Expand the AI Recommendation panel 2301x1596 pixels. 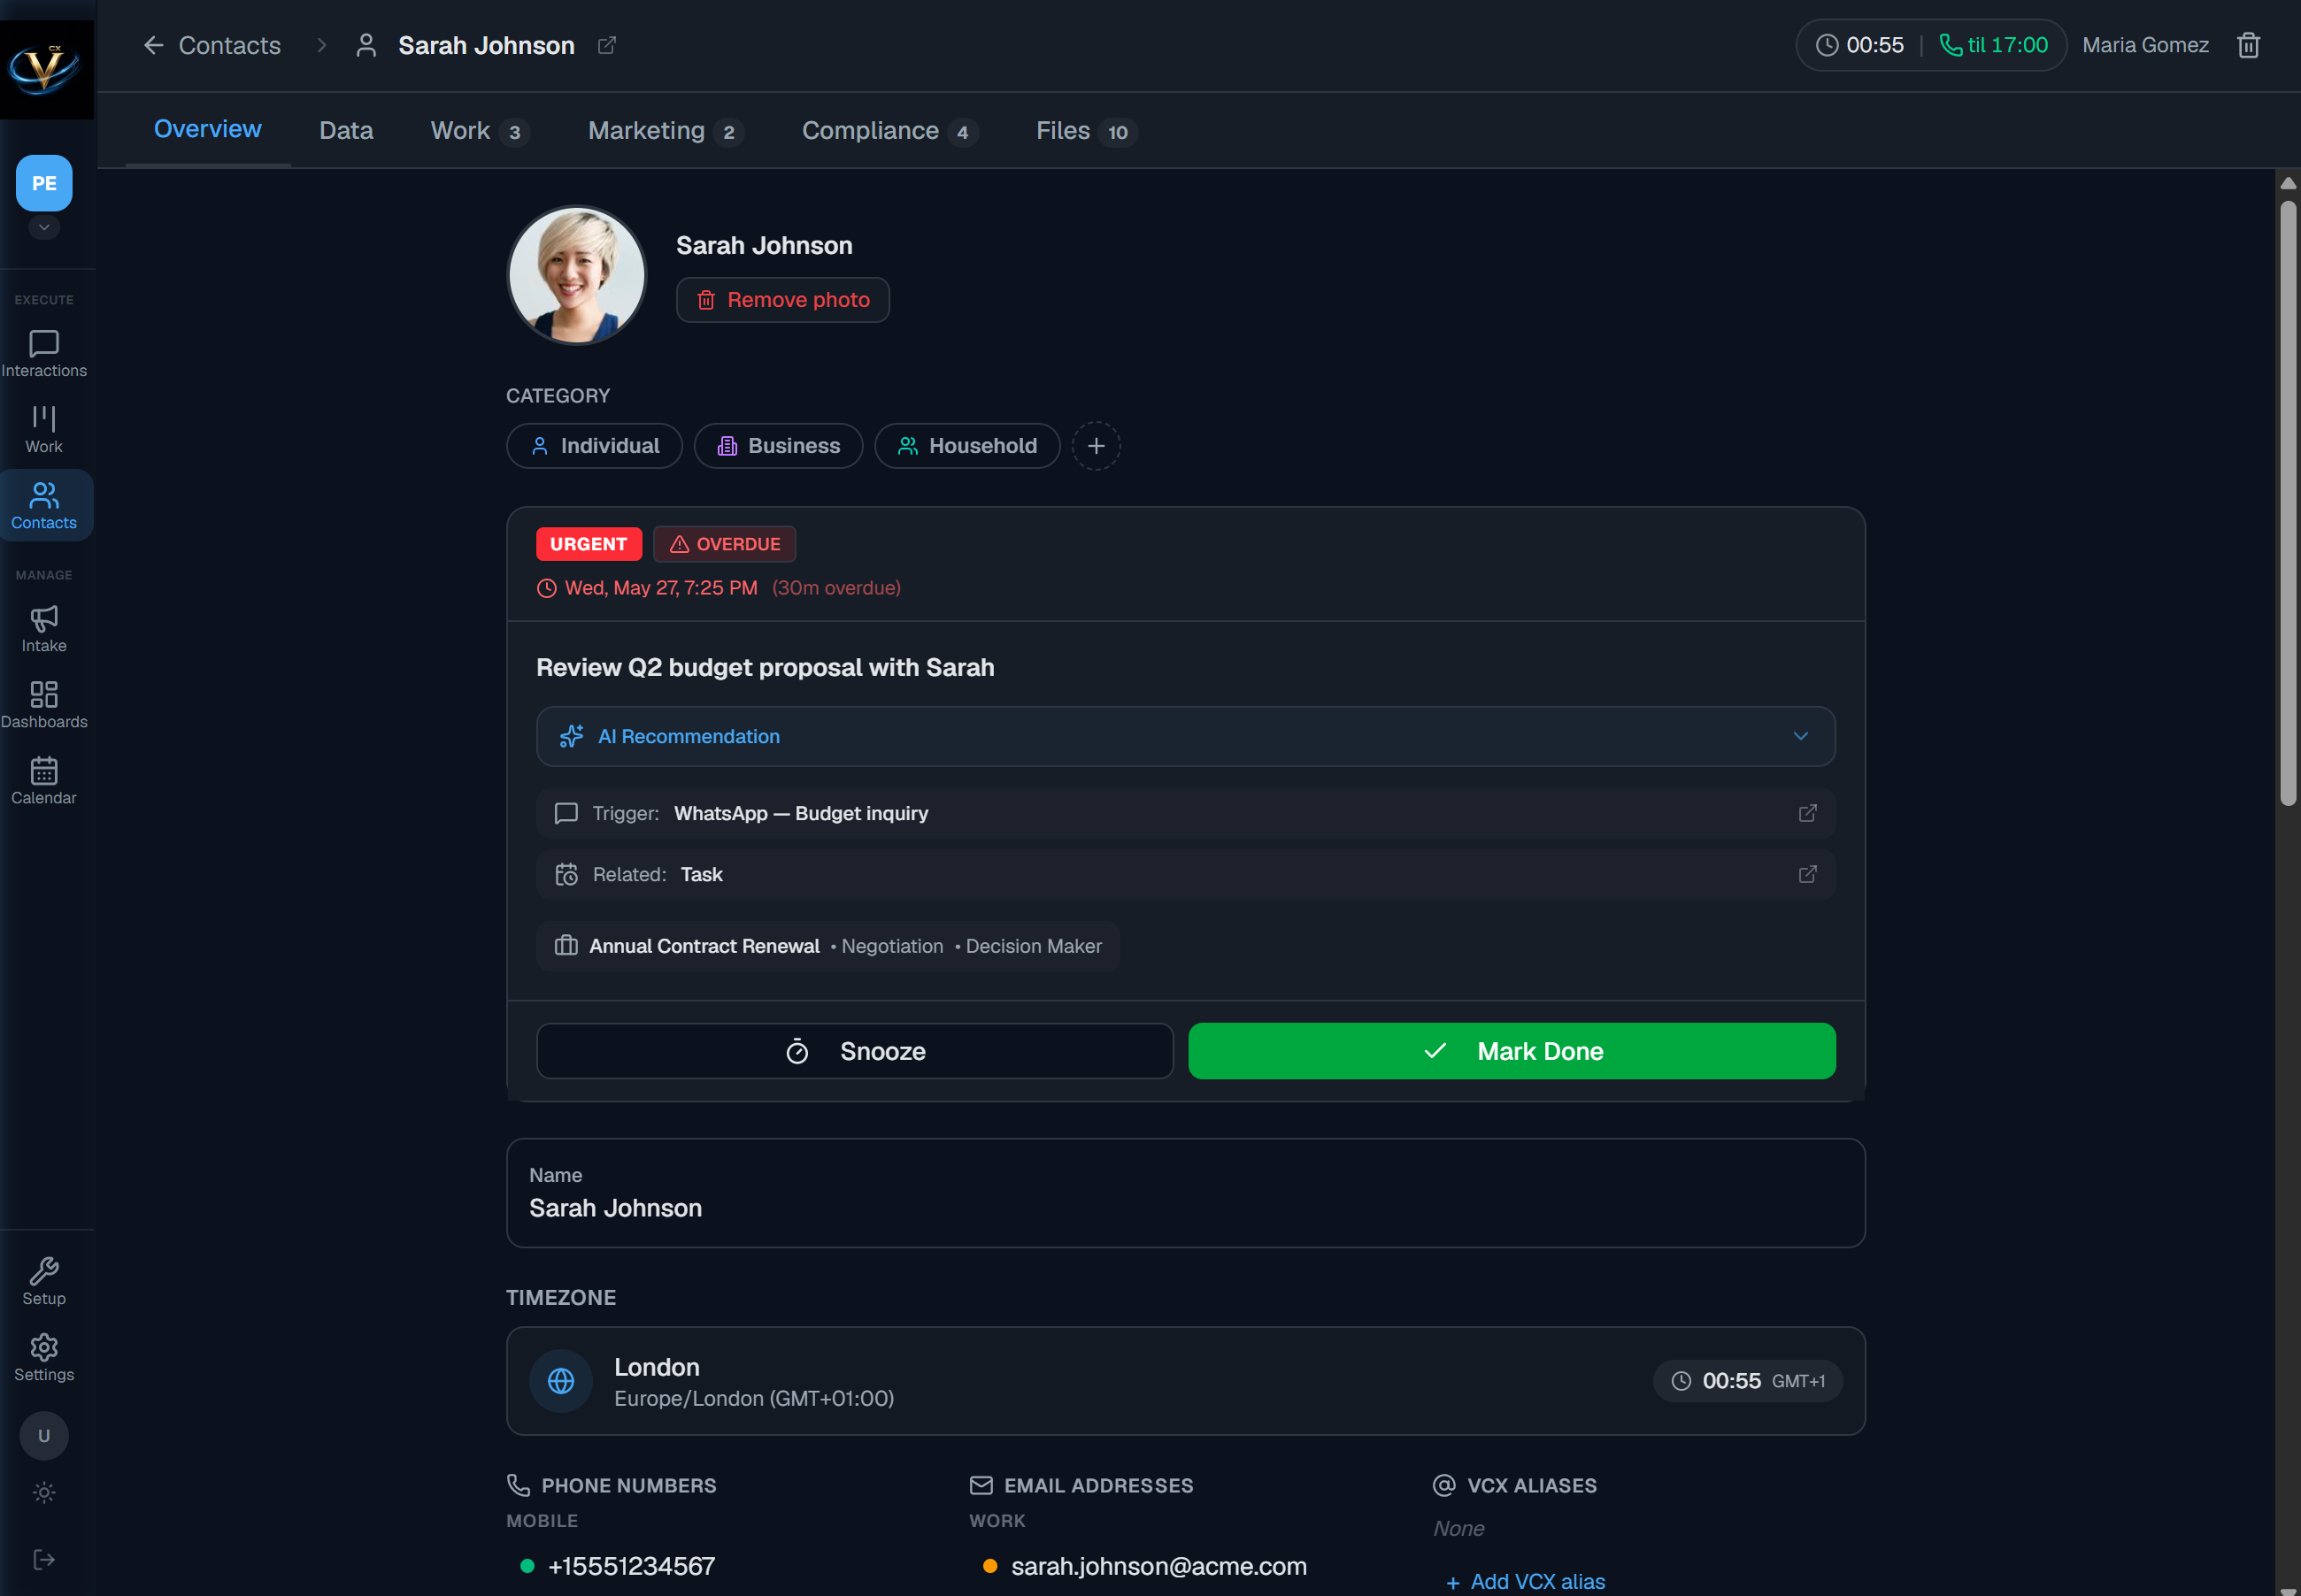(x=1186, y=737)
